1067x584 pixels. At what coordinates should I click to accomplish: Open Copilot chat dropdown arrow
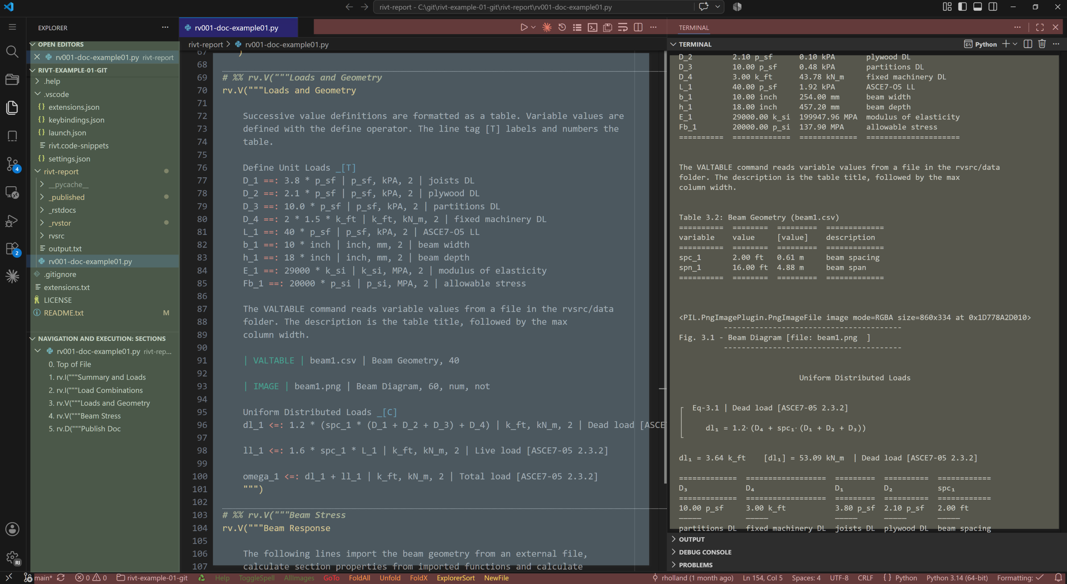click(x=717, y=7)
